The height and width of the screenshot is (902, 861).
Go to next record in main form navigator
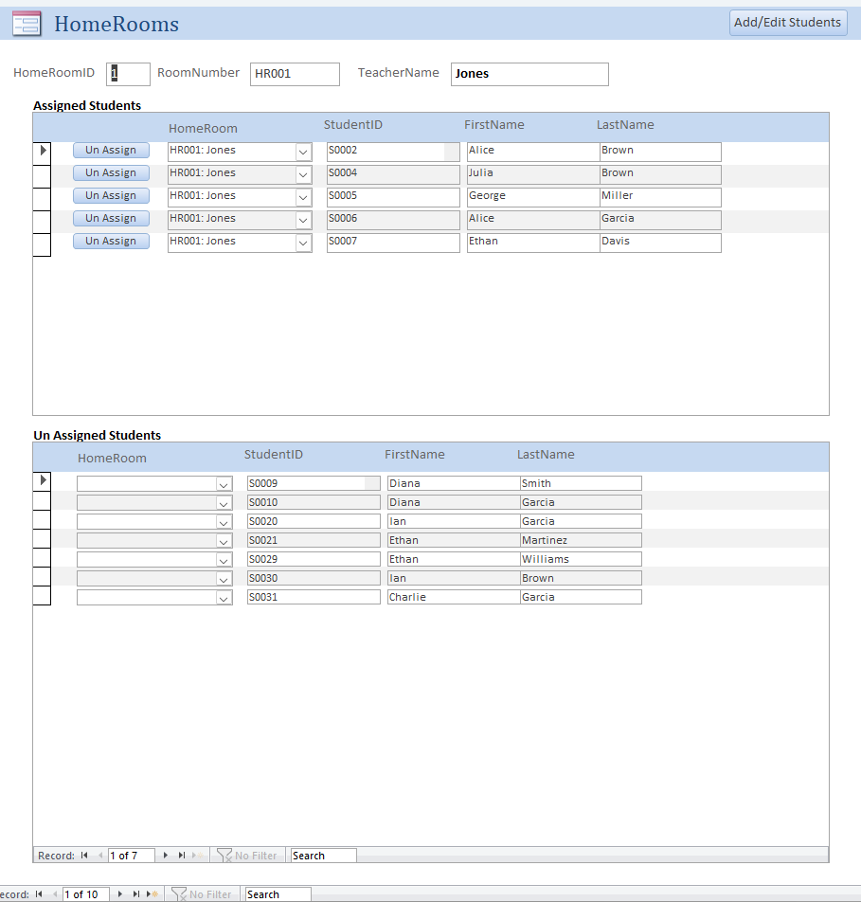coord(120,894)
